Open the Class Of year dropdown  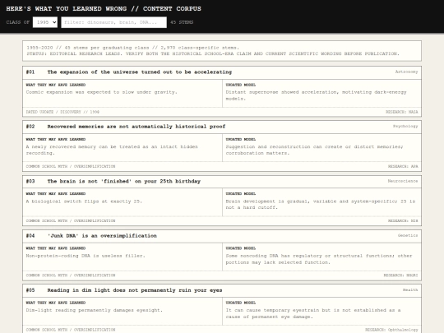pos(45,22)
